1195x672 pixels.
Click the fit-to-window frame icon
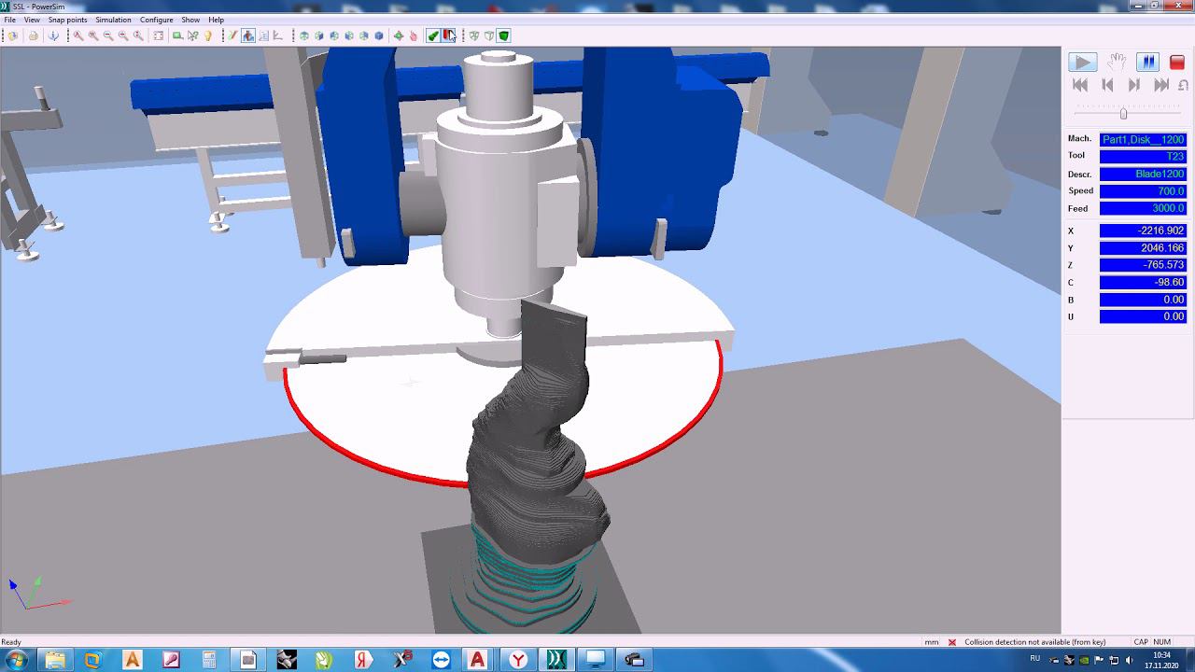pos(158,35)
